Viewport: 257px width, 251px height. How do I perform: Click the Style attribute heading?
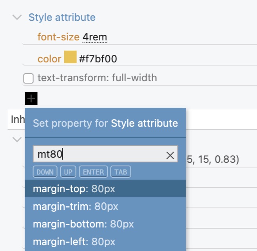(62, 17)
